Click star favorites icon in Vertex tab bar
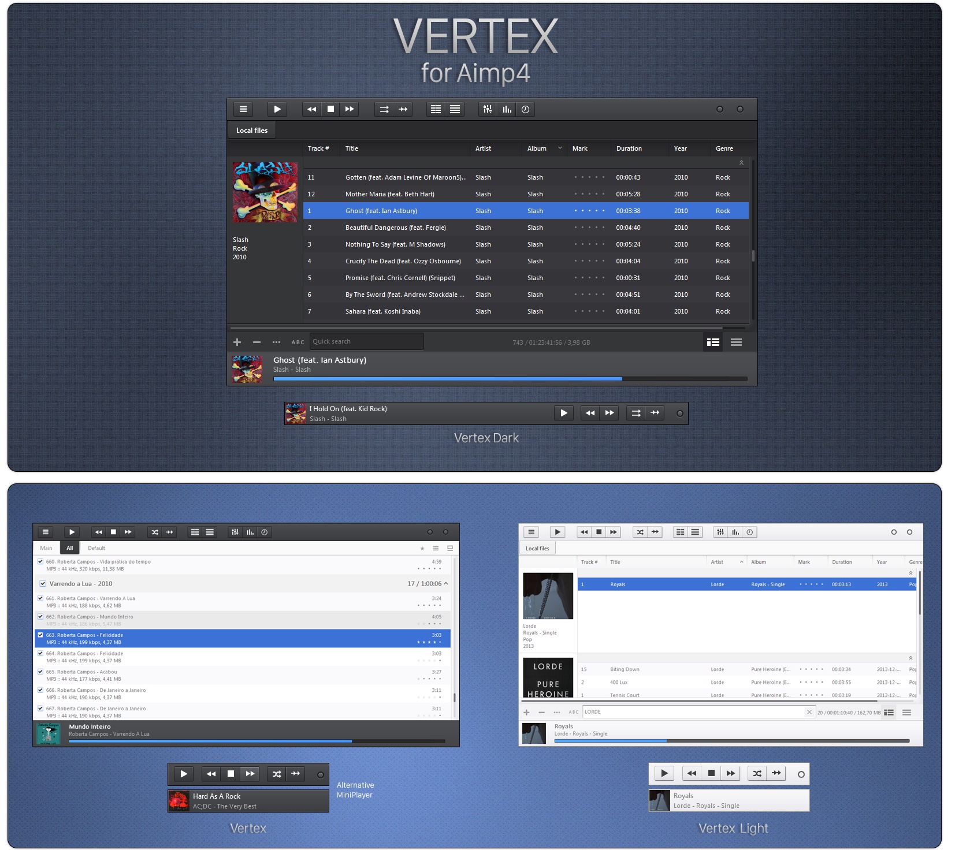The width and height of the screenshot is (955, 857). click(422, 548)
